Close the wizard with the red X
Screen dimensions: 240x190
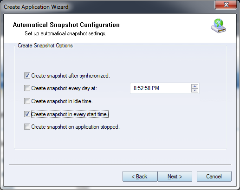[x=226, y=5]
